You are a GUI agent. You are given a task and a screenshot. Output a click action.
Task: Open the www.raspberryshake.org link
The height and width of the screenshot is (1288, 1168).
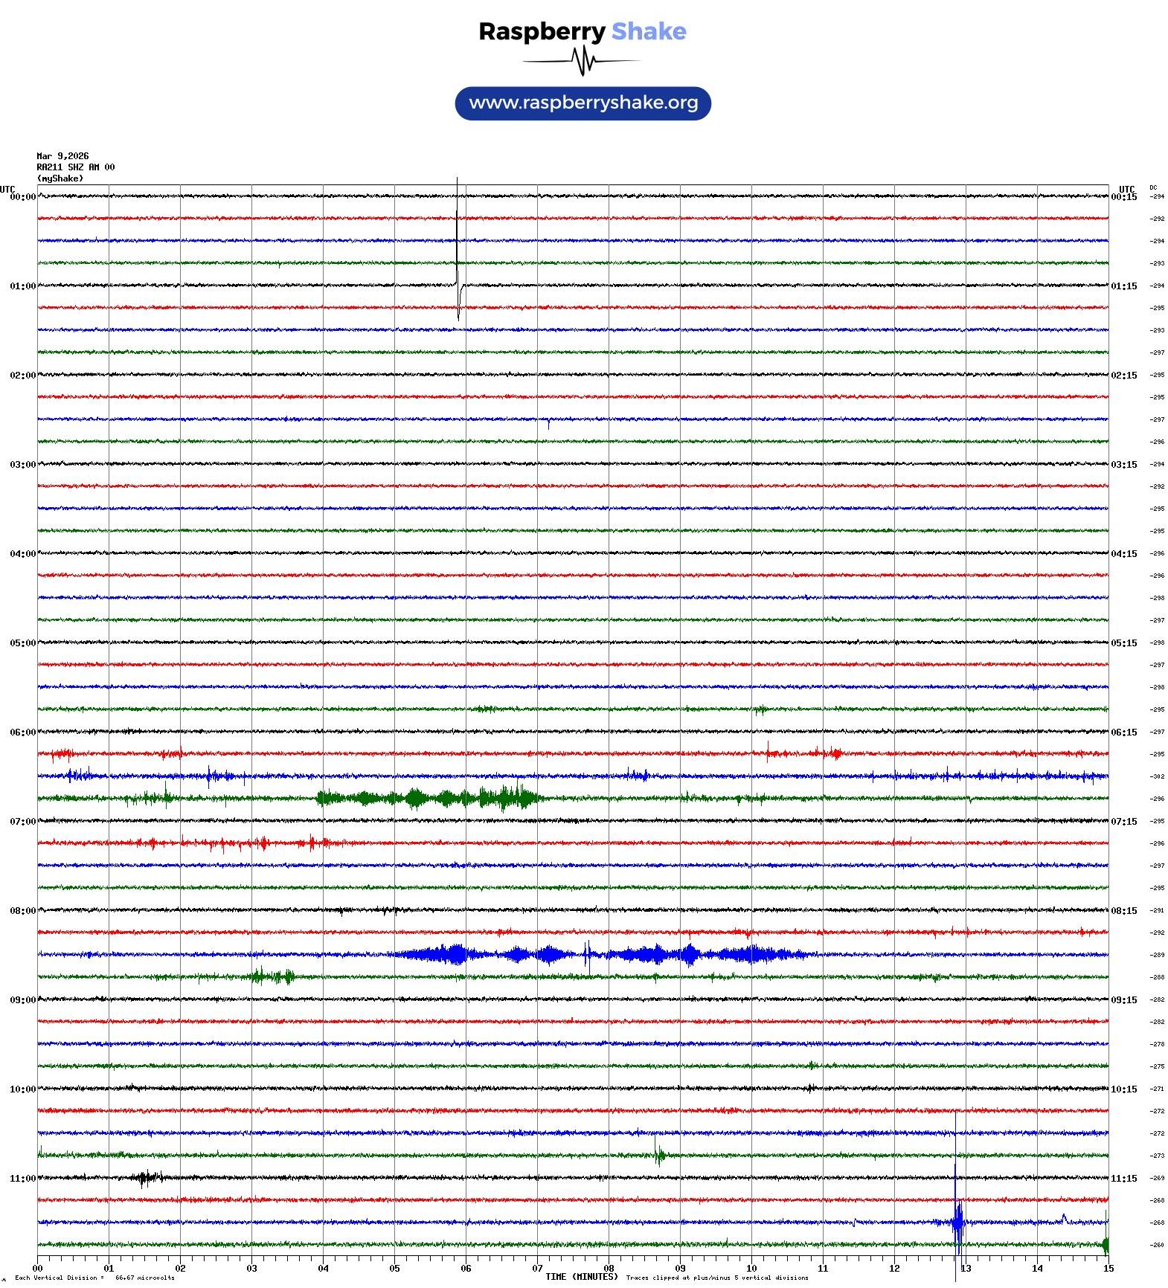click(583, 103)
